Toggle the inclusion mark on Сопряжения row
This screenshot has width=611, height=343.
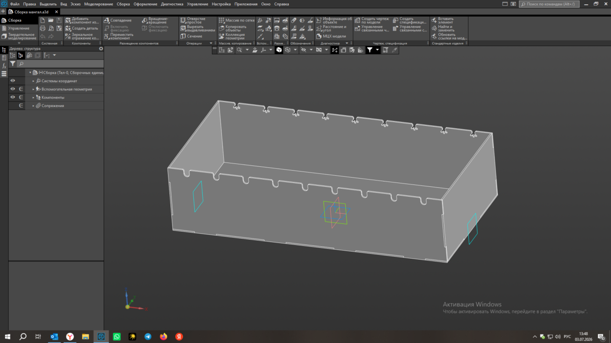21,105
